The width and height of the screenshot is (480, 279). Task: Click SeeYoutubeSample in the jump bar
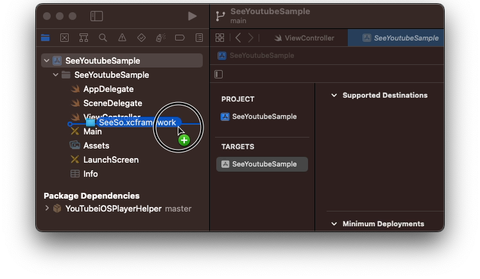[x=256, y=55]
